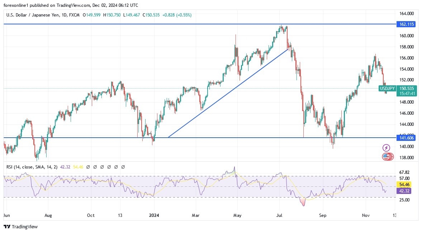Viewport: 422px width, 233px height.
Task: Open the US flag economic events marker
Action: (x=385, y=156)
